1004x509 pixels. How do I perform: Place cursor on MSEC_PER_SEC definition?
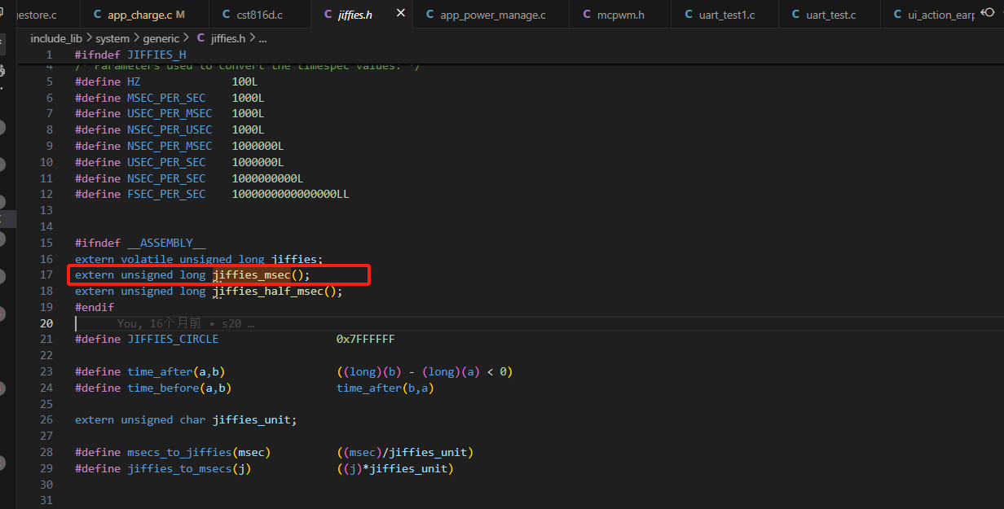pos(166,98)
